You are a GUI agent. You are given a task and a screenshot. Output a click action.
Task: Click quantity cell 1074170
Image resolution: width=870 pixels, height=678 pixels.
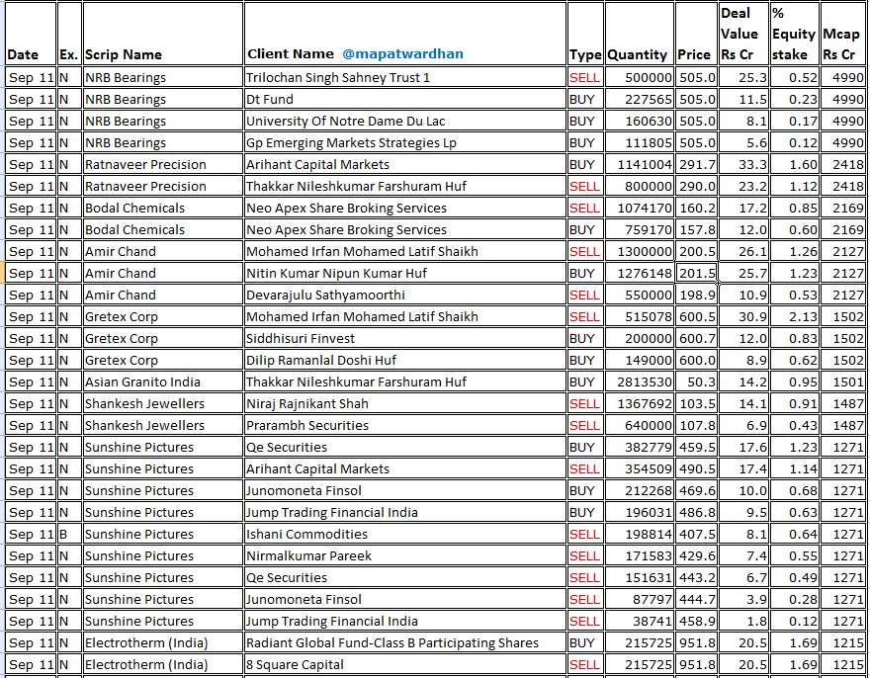click(x=640, y=208)
